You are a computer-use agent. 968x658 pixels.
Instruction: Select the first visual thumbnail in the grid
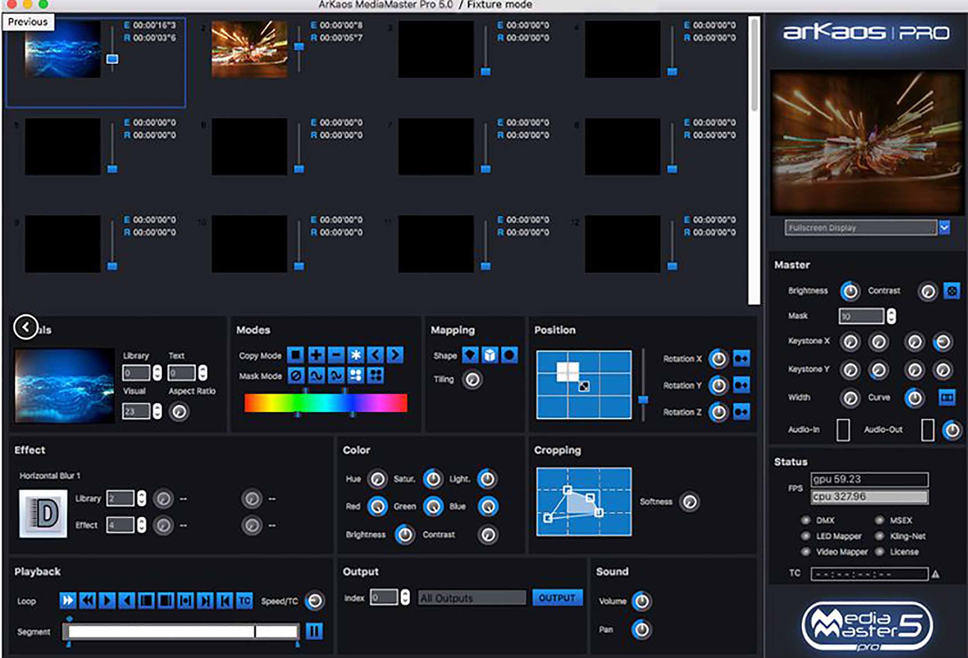[x=62, y=50]
